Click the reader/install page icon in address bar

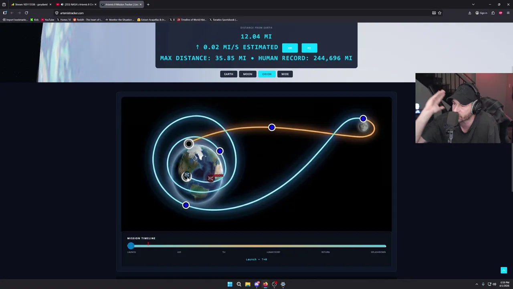(x=434, y=13)
